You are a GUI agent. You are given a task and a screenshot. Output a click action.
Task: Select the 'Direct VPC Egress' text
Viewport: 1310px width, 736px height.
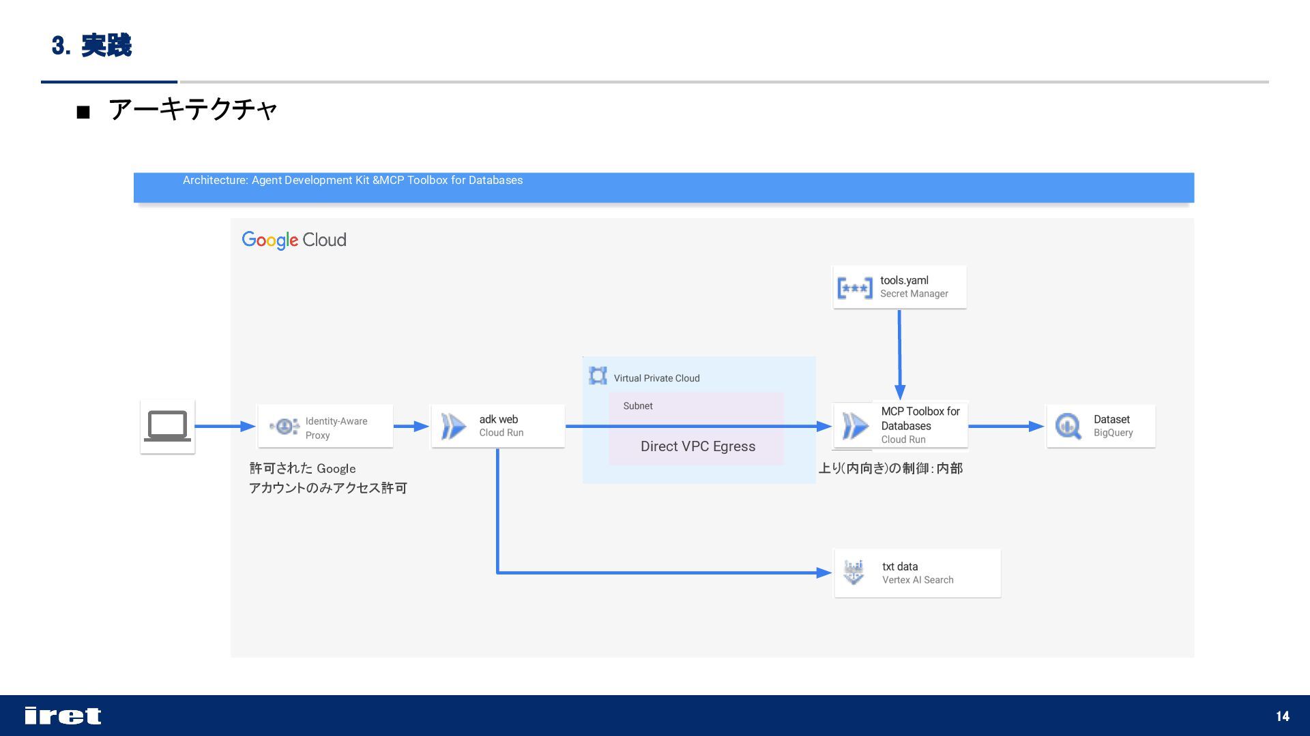click(698, 446)
